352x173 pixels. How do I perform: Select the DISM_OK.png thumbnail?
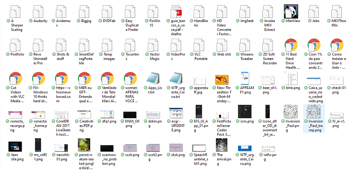tap(130, 115)
